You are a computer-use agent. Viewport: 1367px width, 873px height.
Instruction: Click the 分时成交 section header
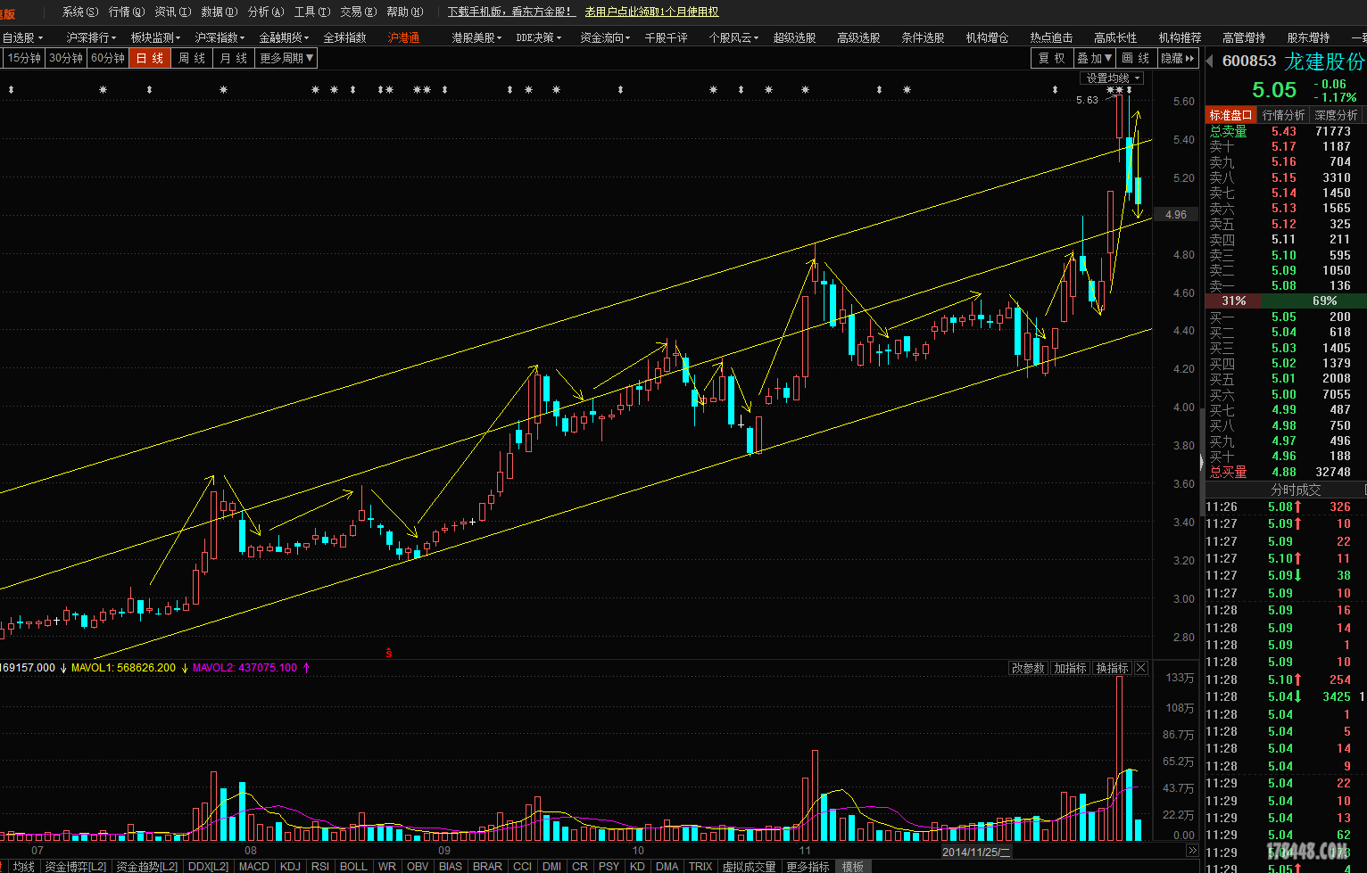point(1296,490)
